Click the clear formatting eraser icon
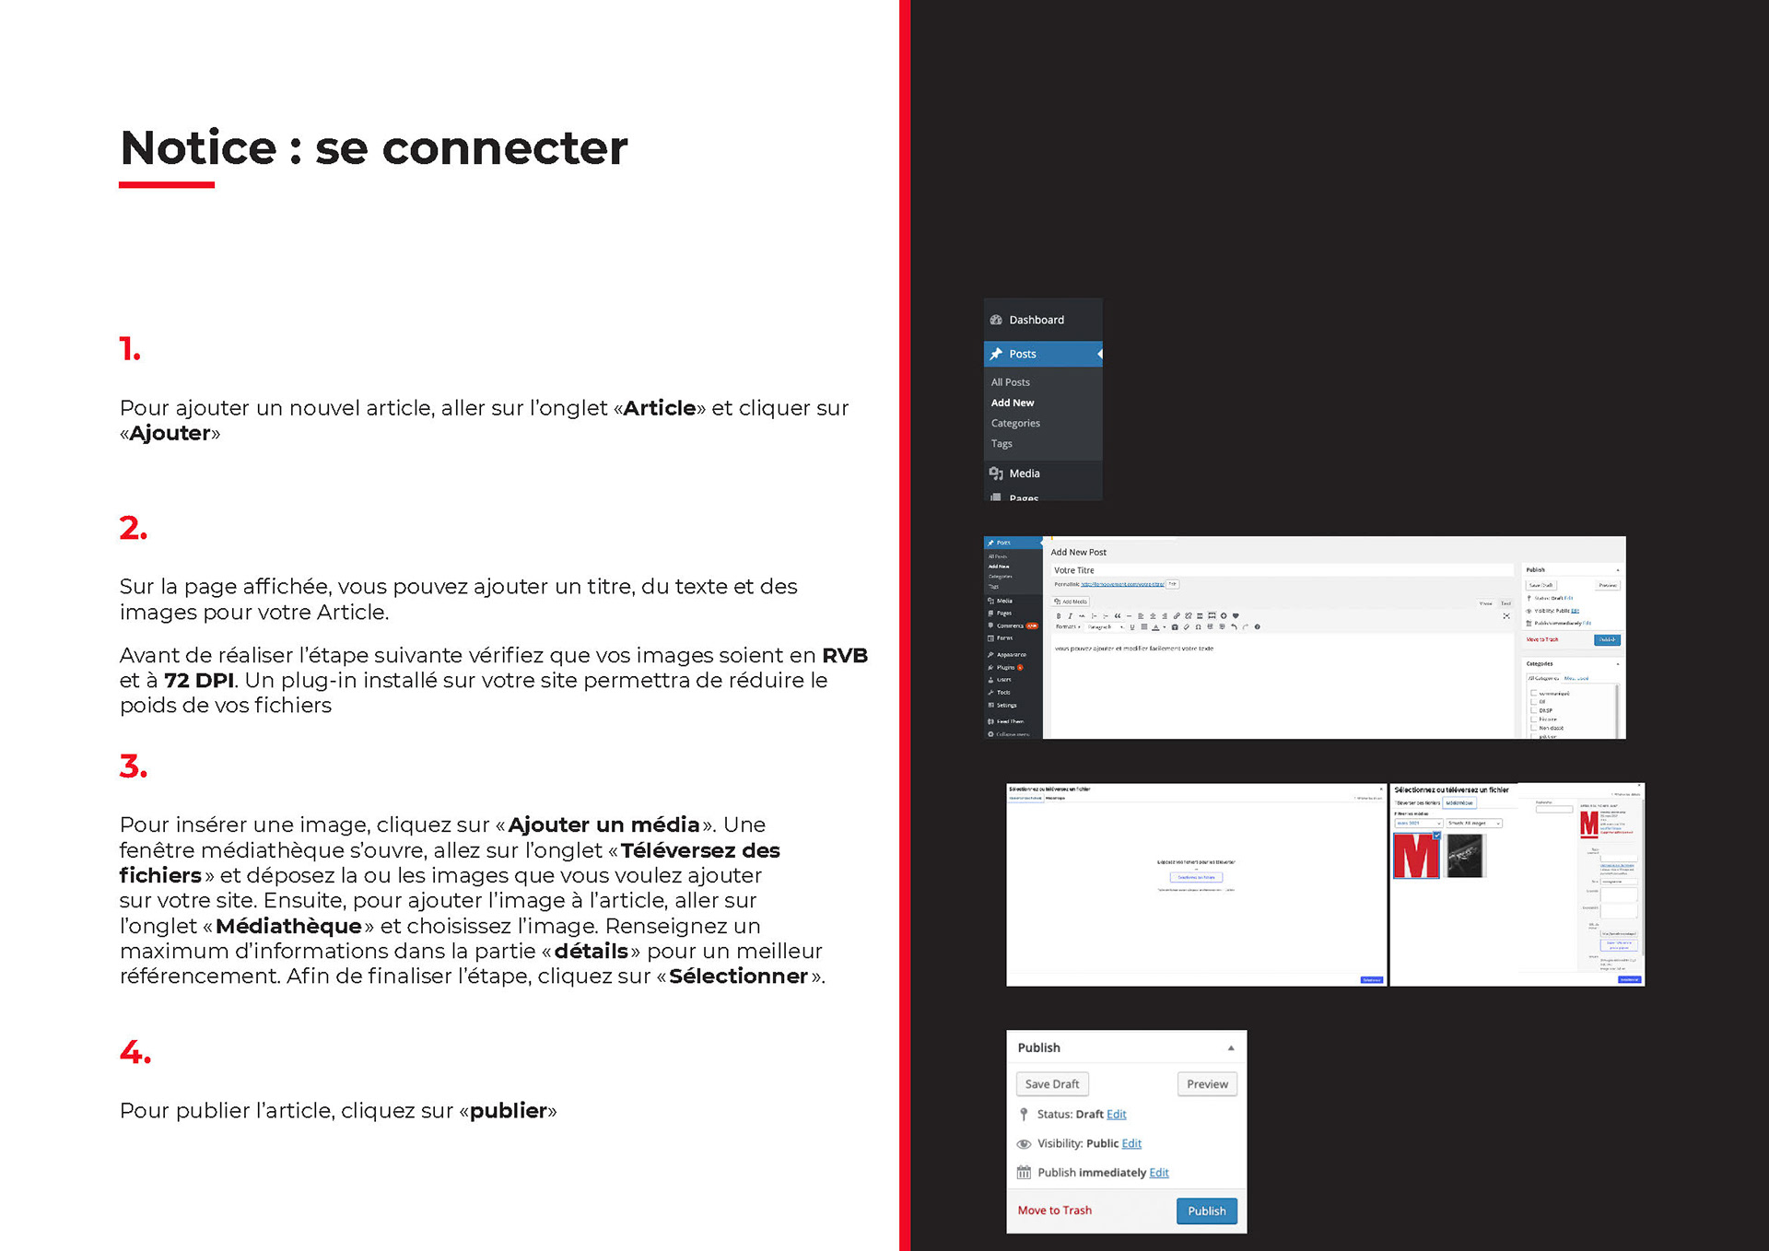 point(1187,627)
